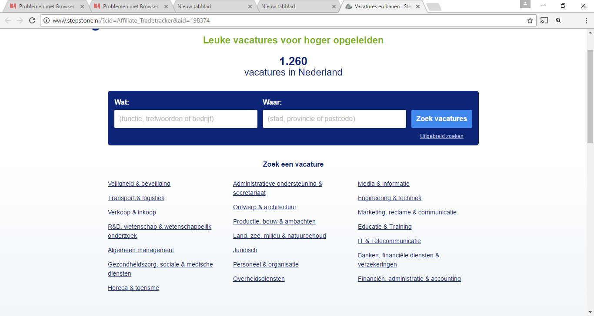The height and width of the screenshot is (316, 594).
Task: Browse Financiën, administratie & accounting jobs
Action: pyautogui.click(x=409, y=279)
